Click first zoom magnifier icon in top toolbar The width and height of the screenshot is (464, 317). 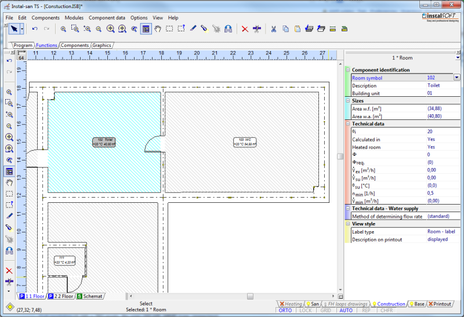[x=63, y=28]
